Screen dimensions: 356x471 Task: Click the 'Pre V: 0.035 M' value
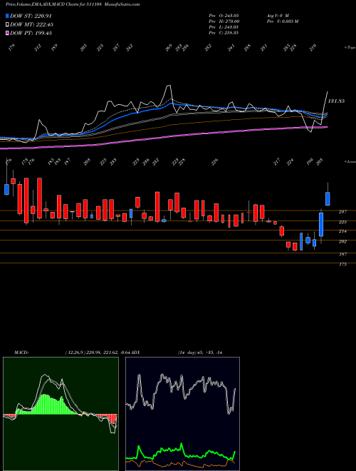coord(282,21)
